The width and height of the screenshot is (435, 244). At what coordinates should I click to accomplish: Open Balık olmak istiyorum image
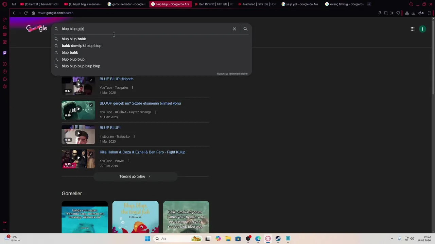(x=186, y=217)
